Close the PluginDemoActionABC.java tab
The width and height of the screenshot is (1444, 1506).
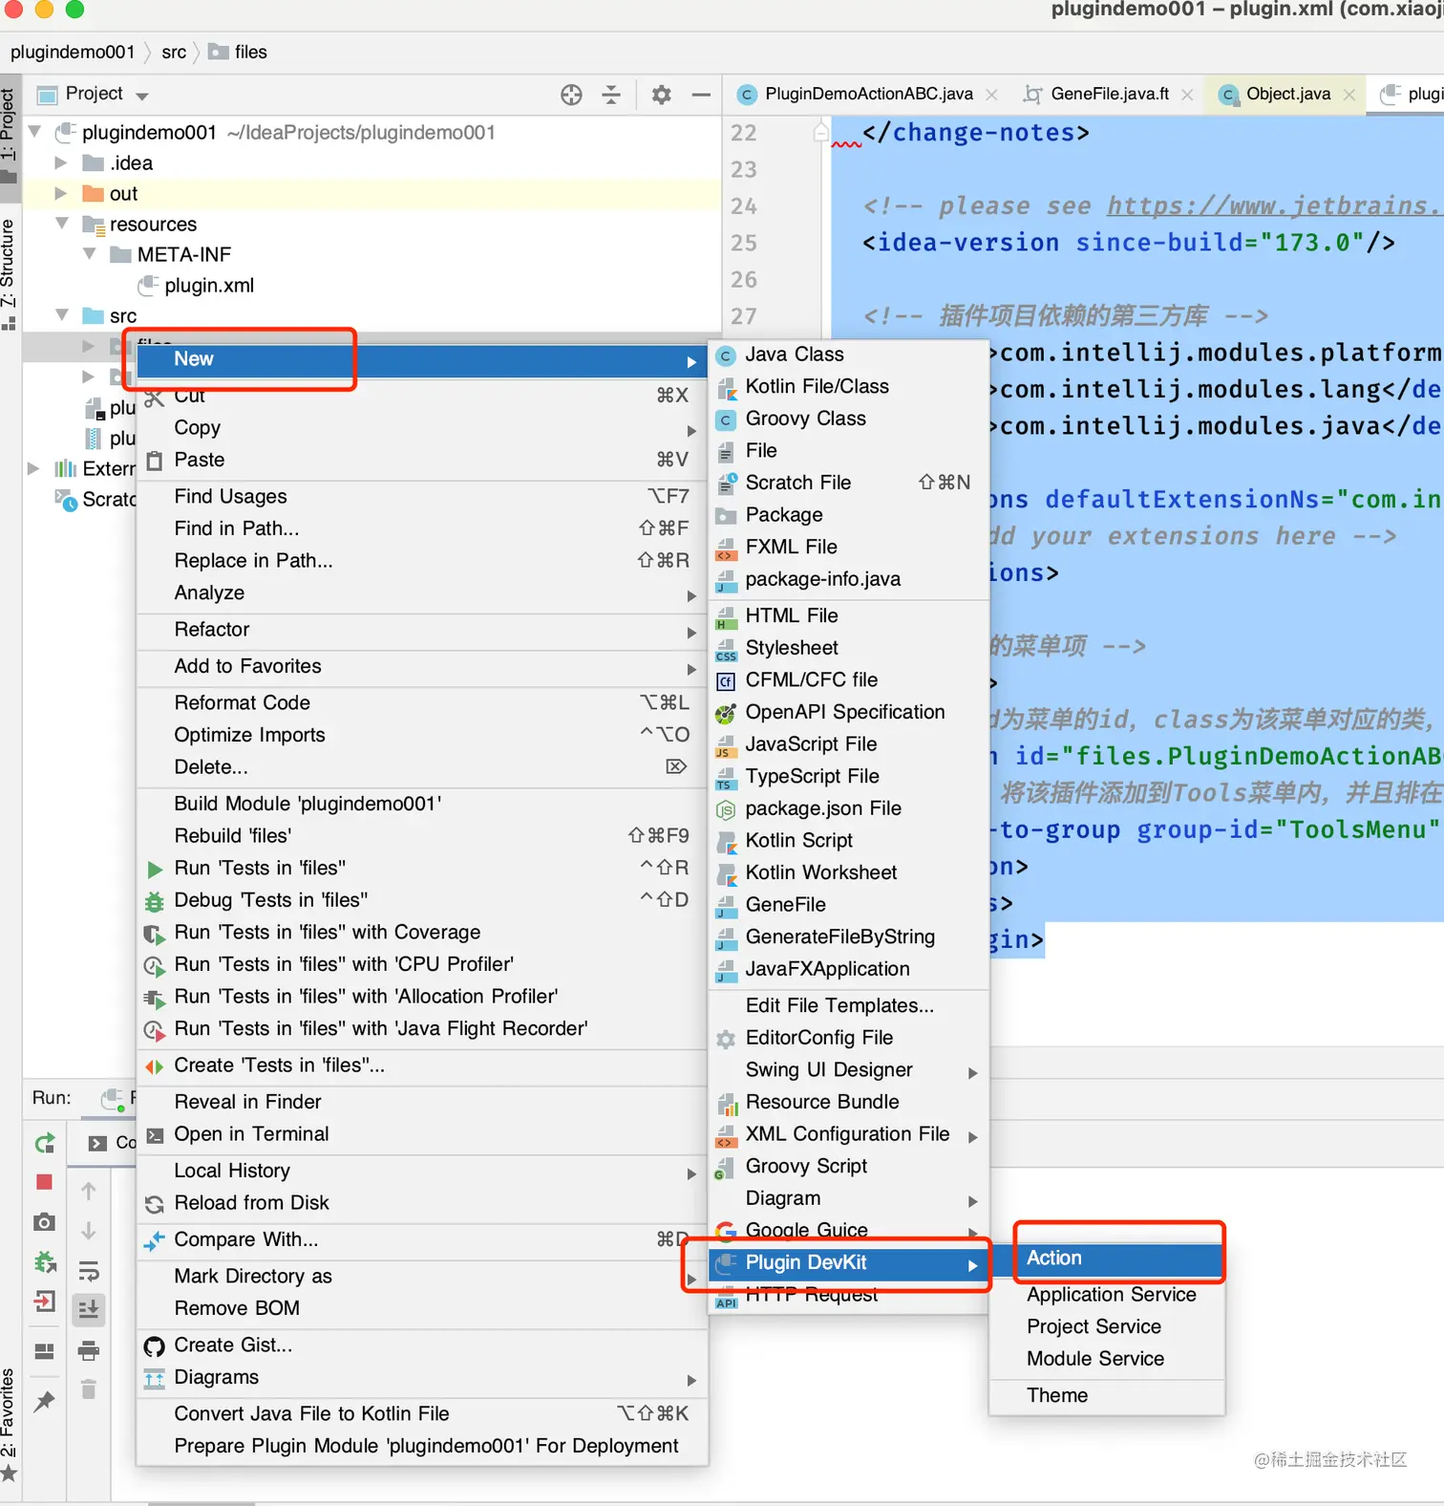[x=991, y=95]
